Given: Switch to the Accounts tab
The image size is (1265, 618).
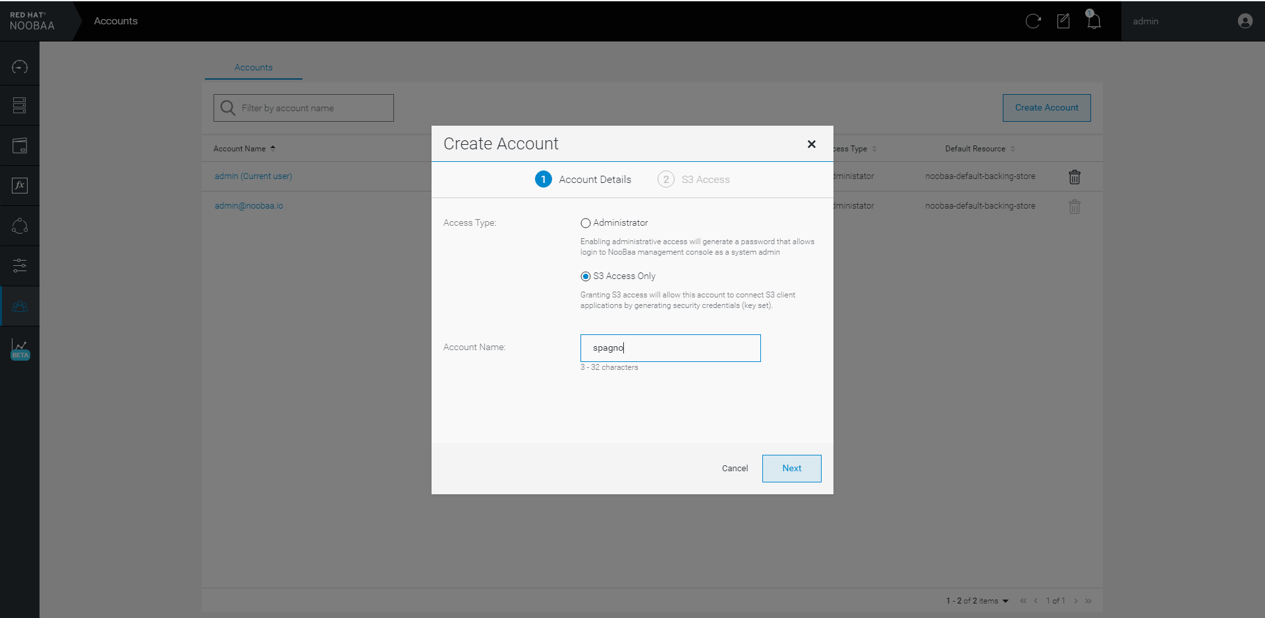Looking at the screenshot, I should point(253,67).
